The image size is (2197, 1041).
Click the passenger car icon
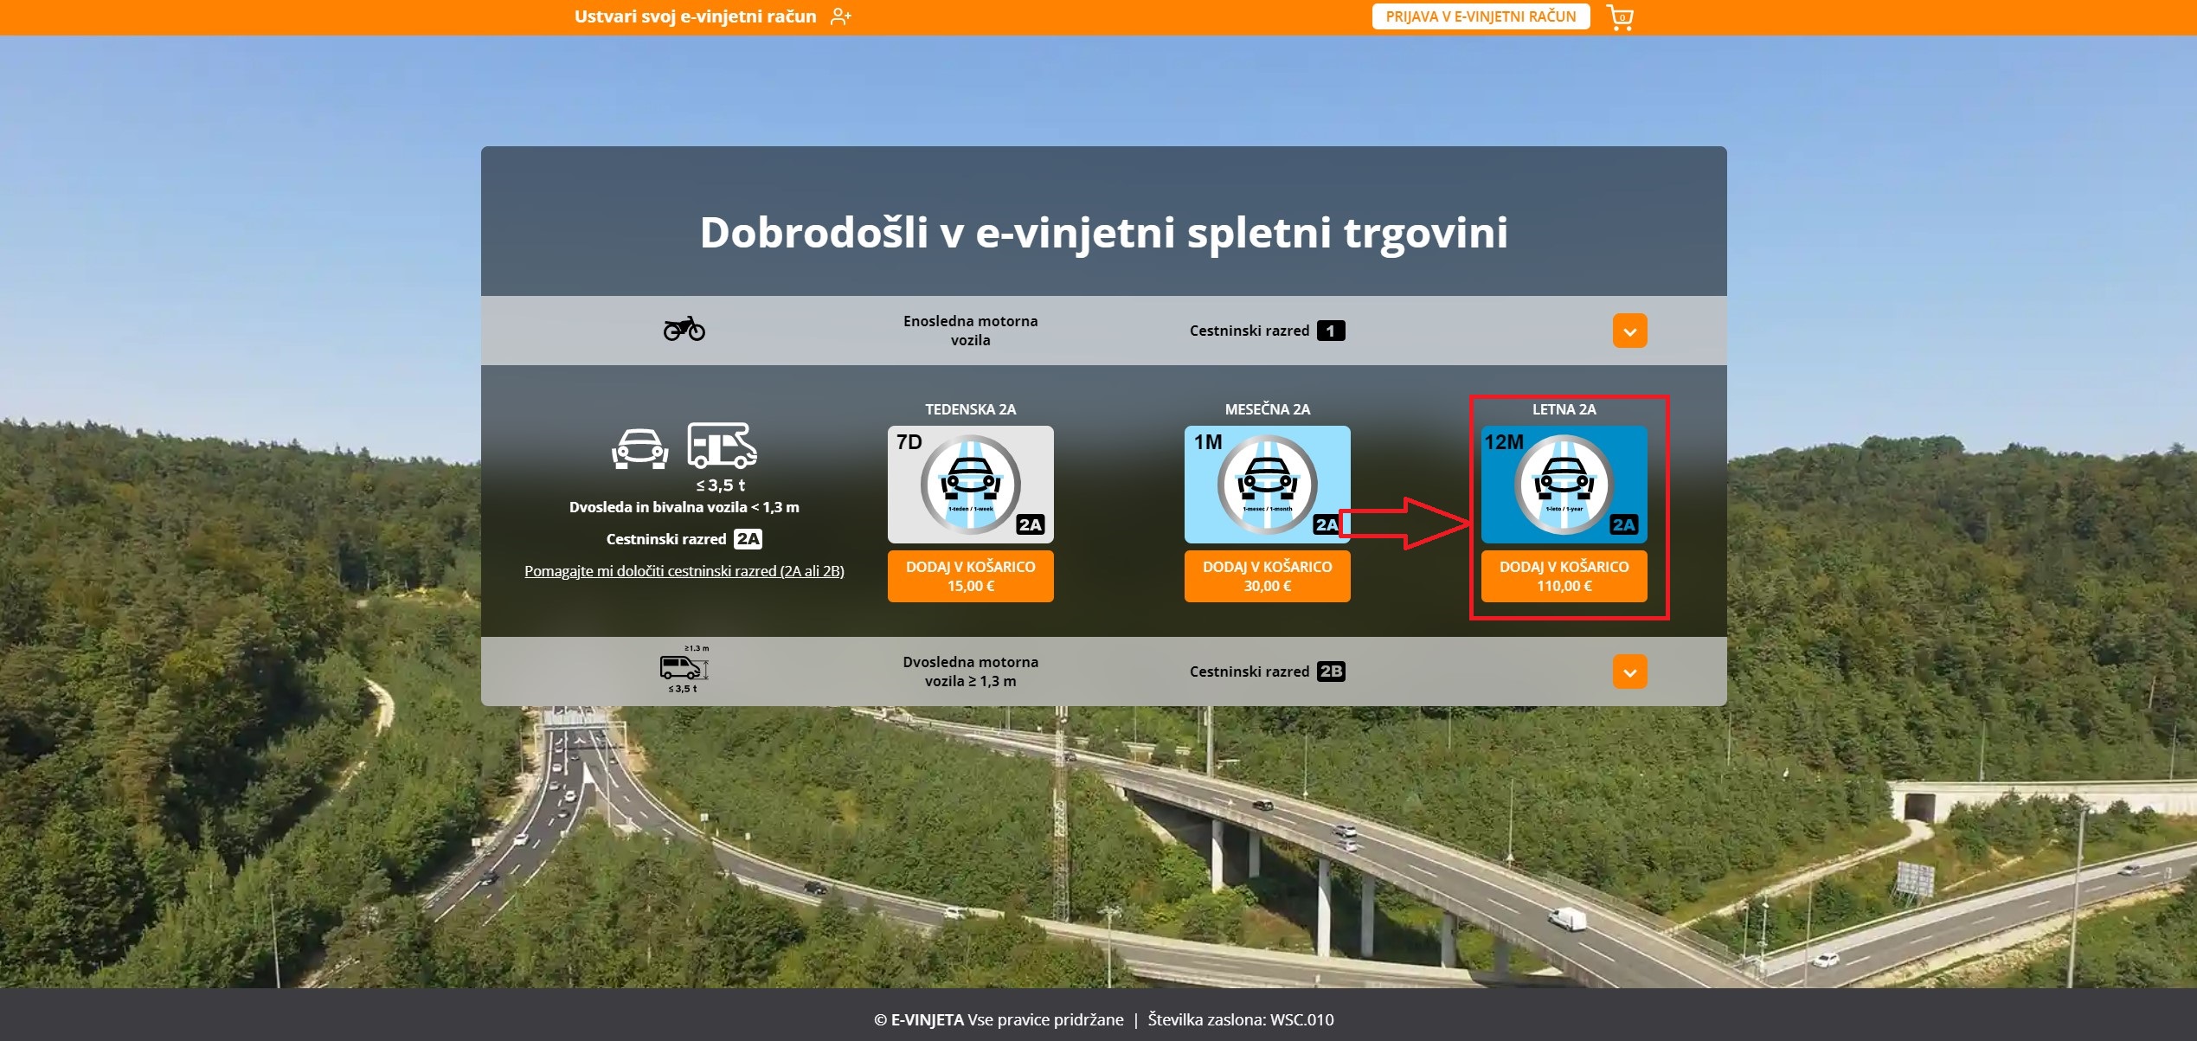[639, 448]
